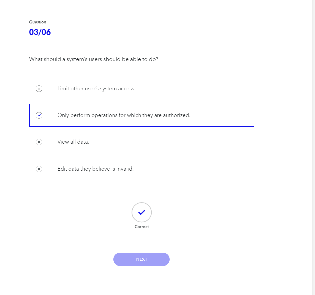Screen dimensions: 315x295
Task: Select the answer text "Edit data they believe is invalid."
Action: tap(95, 169)
